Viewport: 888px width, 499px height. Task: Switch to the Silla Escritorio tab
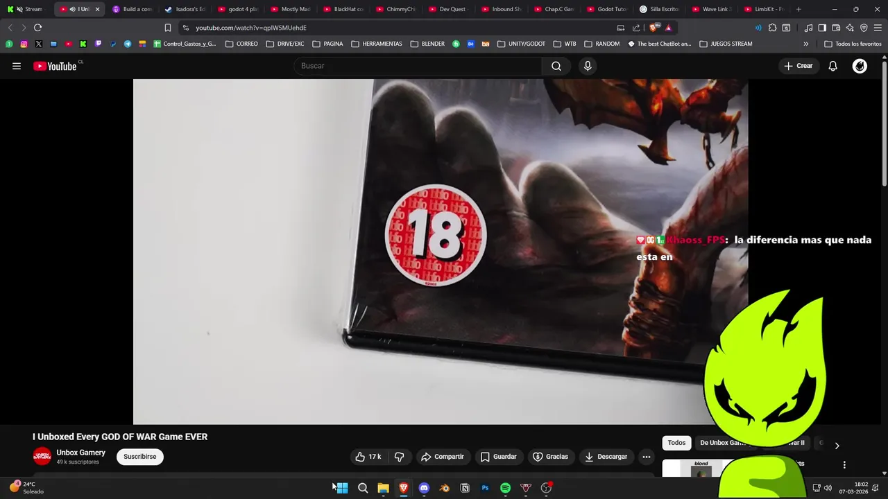[x=659, y=9]
